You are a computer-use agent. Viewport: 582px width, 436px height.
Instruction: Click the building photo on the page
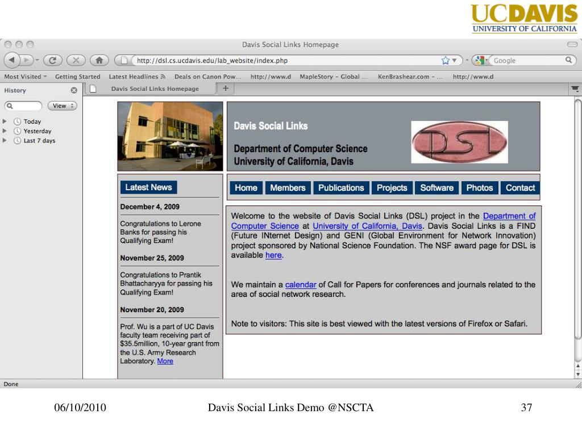(171, 136)
